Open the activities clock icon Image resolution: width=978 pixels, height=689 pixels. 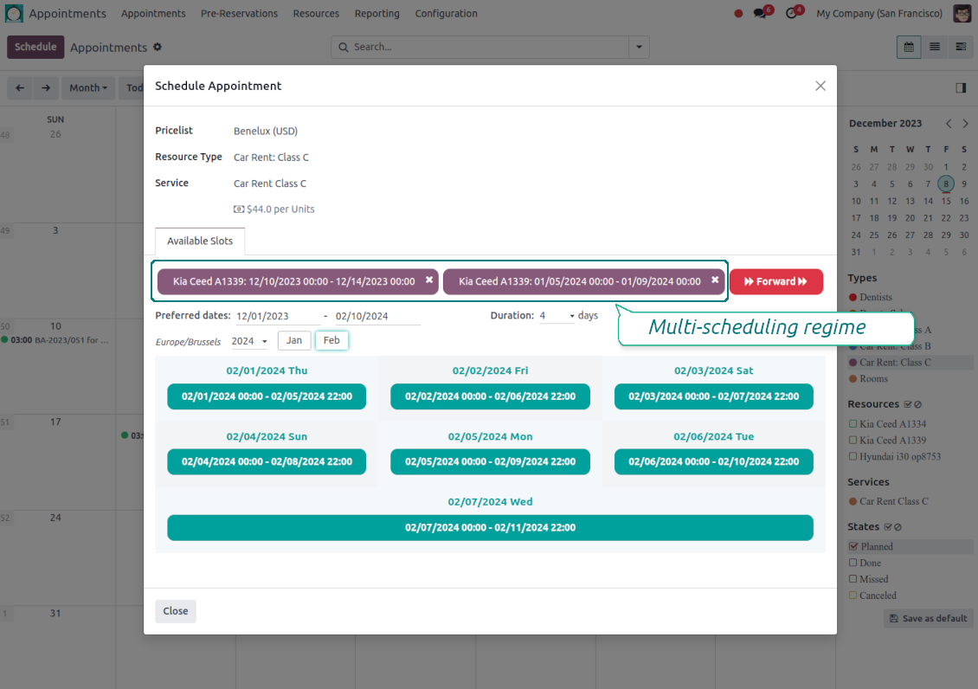point(791,14)
